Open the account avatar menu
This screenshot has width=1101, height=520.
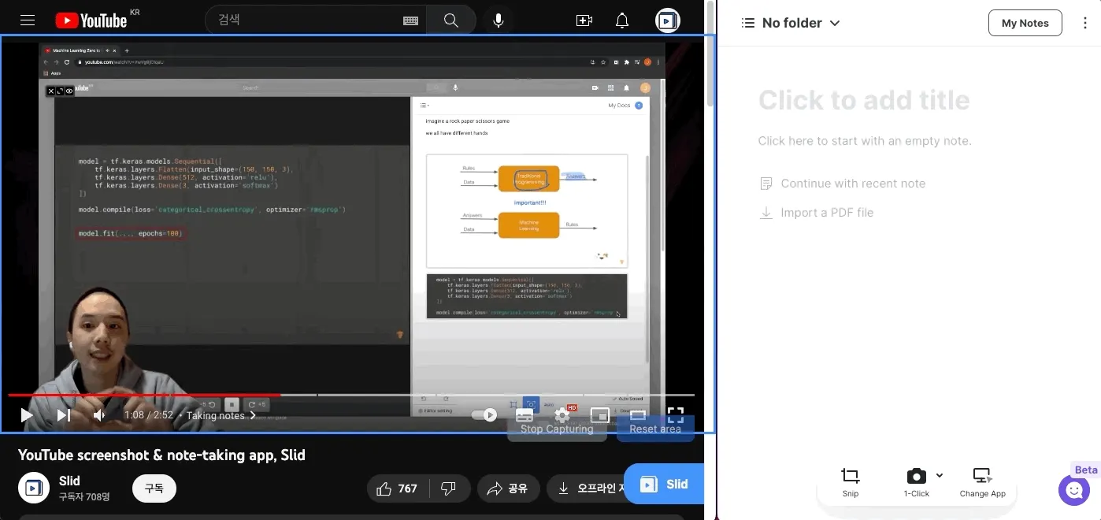point(668,20)
